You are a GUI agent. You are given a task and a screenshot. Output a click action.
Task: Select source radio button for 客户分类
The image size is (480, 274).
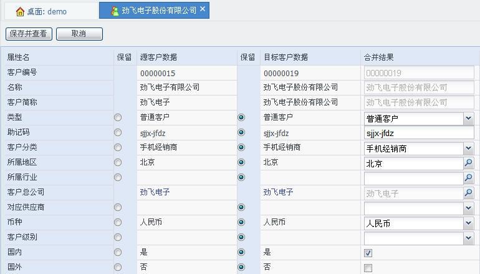(x=118, y=147)
